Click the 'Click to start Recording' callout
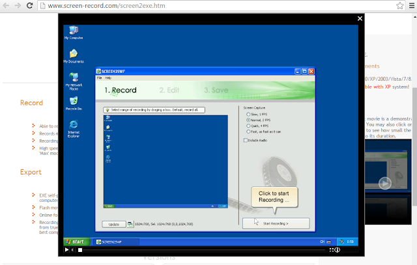The height and width of the screenshot is (265, 417). pyautogui.click(x=274, y=197)
